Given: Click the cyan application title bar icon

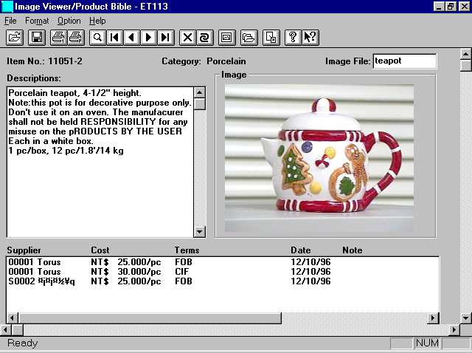Looking at the screenshot, I should point(7,7).
